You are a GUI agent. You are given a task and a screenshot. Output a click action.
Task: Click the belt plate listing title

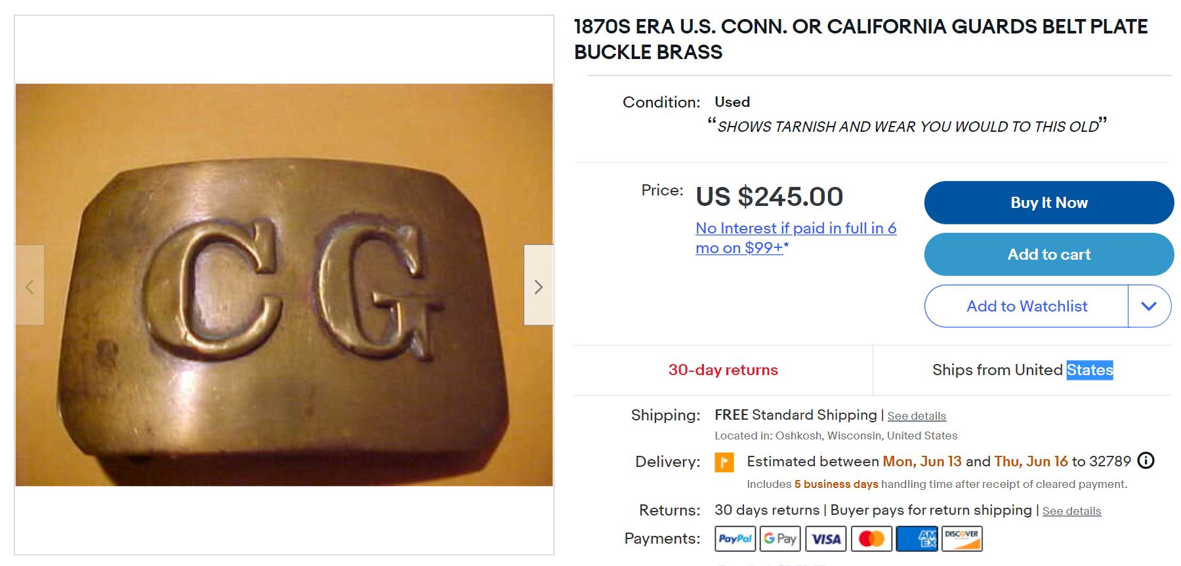point(861,39)
